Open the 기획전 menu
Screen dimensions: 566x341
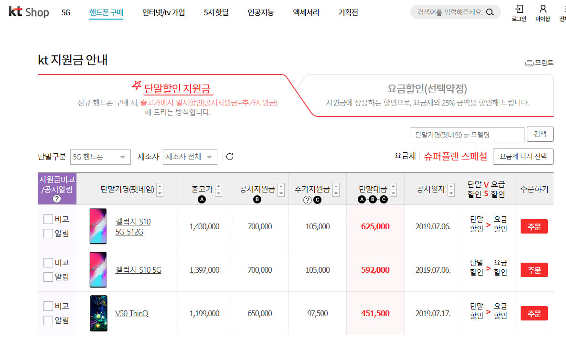348,12
